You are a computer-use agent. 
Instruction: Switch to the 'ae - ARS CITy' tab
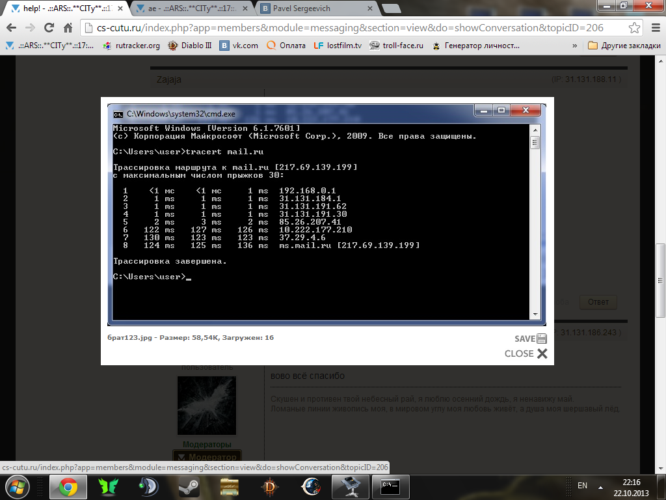pyautogui.click(x=191, y=8)
